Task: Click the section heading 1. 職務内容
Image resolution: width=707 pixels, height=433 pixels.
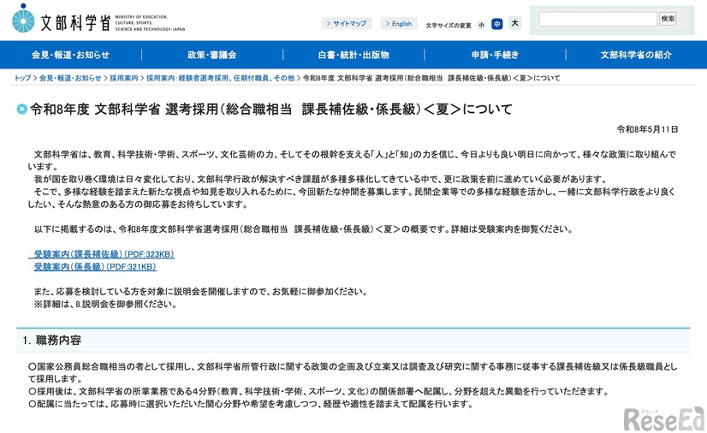Action: tap(52, 341)
